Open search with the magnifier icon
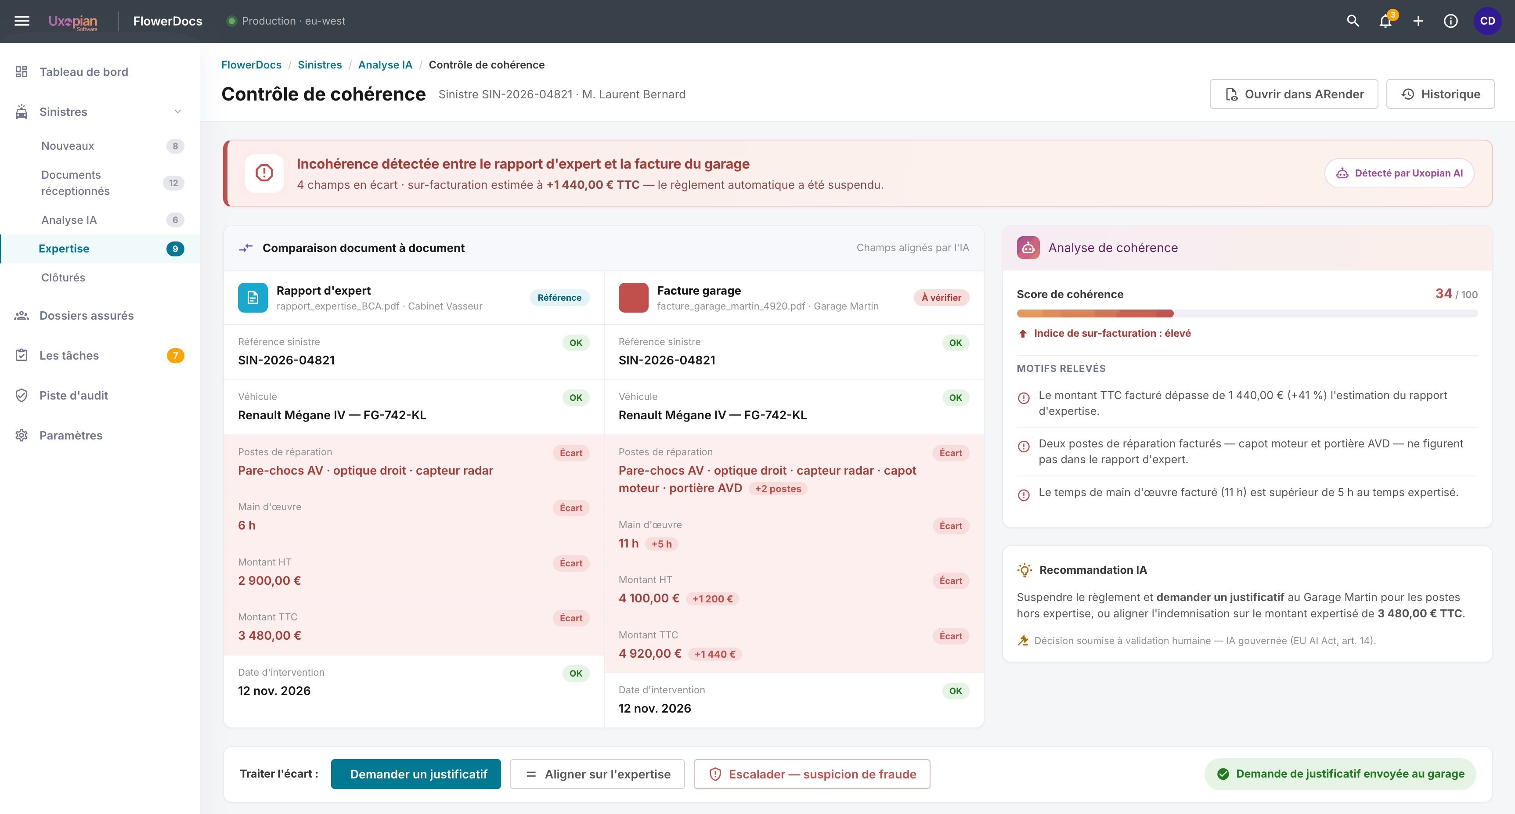This screenshot has height=814, width=1515. click(1353, 21)
